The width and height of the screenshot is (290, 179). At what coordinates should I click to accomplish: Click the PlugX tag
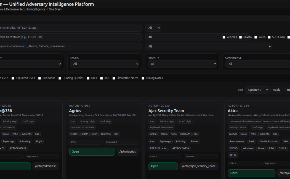[x=39, y=142]
